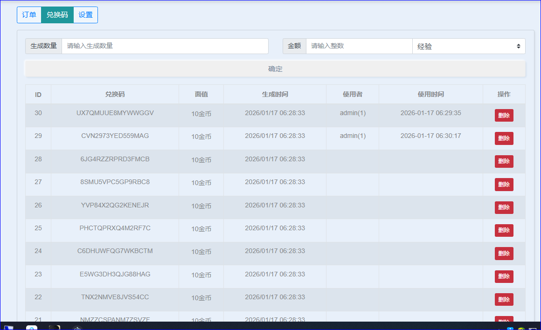
Task: Delete code TNX2NMVE8JVS54CC
Action: [x=504, y=299]
